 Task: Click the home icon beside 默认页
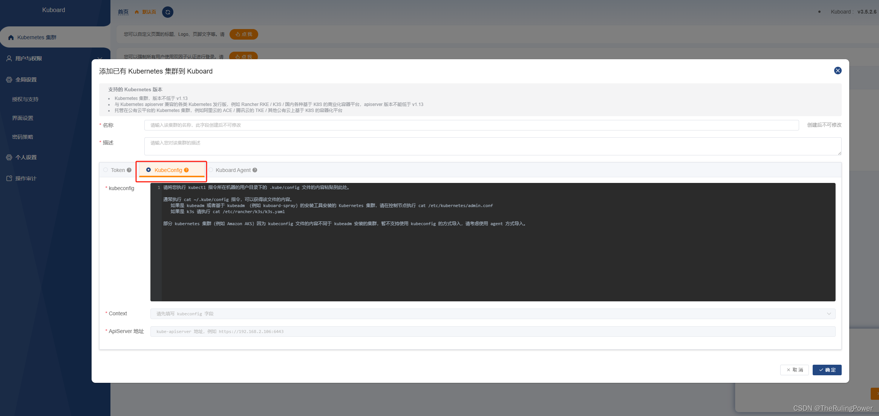[x=136, y=12]
